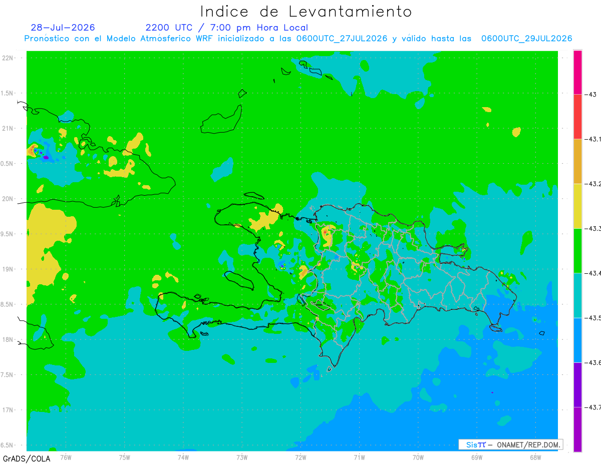
Task: Click the legend value '-43.3'
Action: click(593, 228)
